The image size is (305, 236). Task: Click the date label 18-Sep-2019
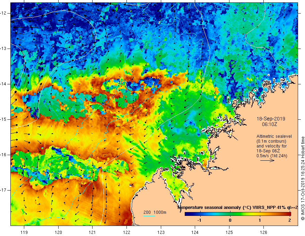point(271,119)
